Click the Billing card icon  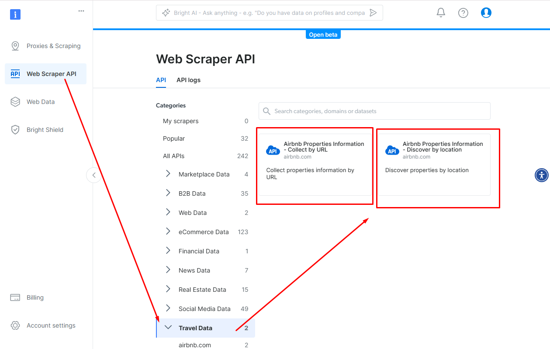click(x=15, y=297)
